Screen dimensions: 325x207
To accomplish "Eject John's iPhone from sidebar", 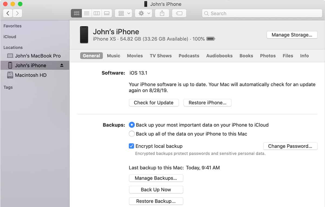I will tap(62, 65).
